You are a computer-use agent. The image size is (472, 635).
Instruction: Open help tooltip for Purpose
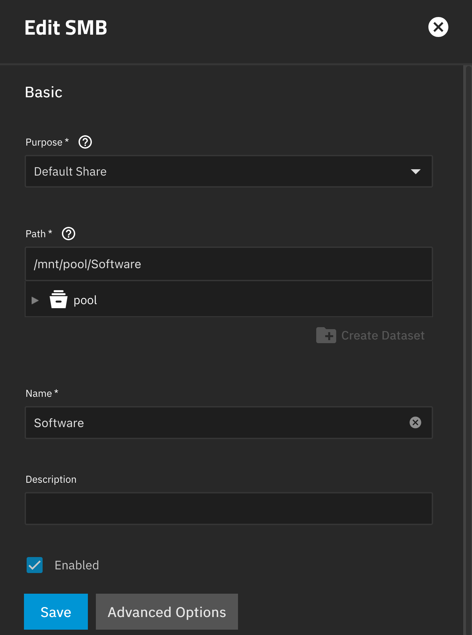(85, 142)
